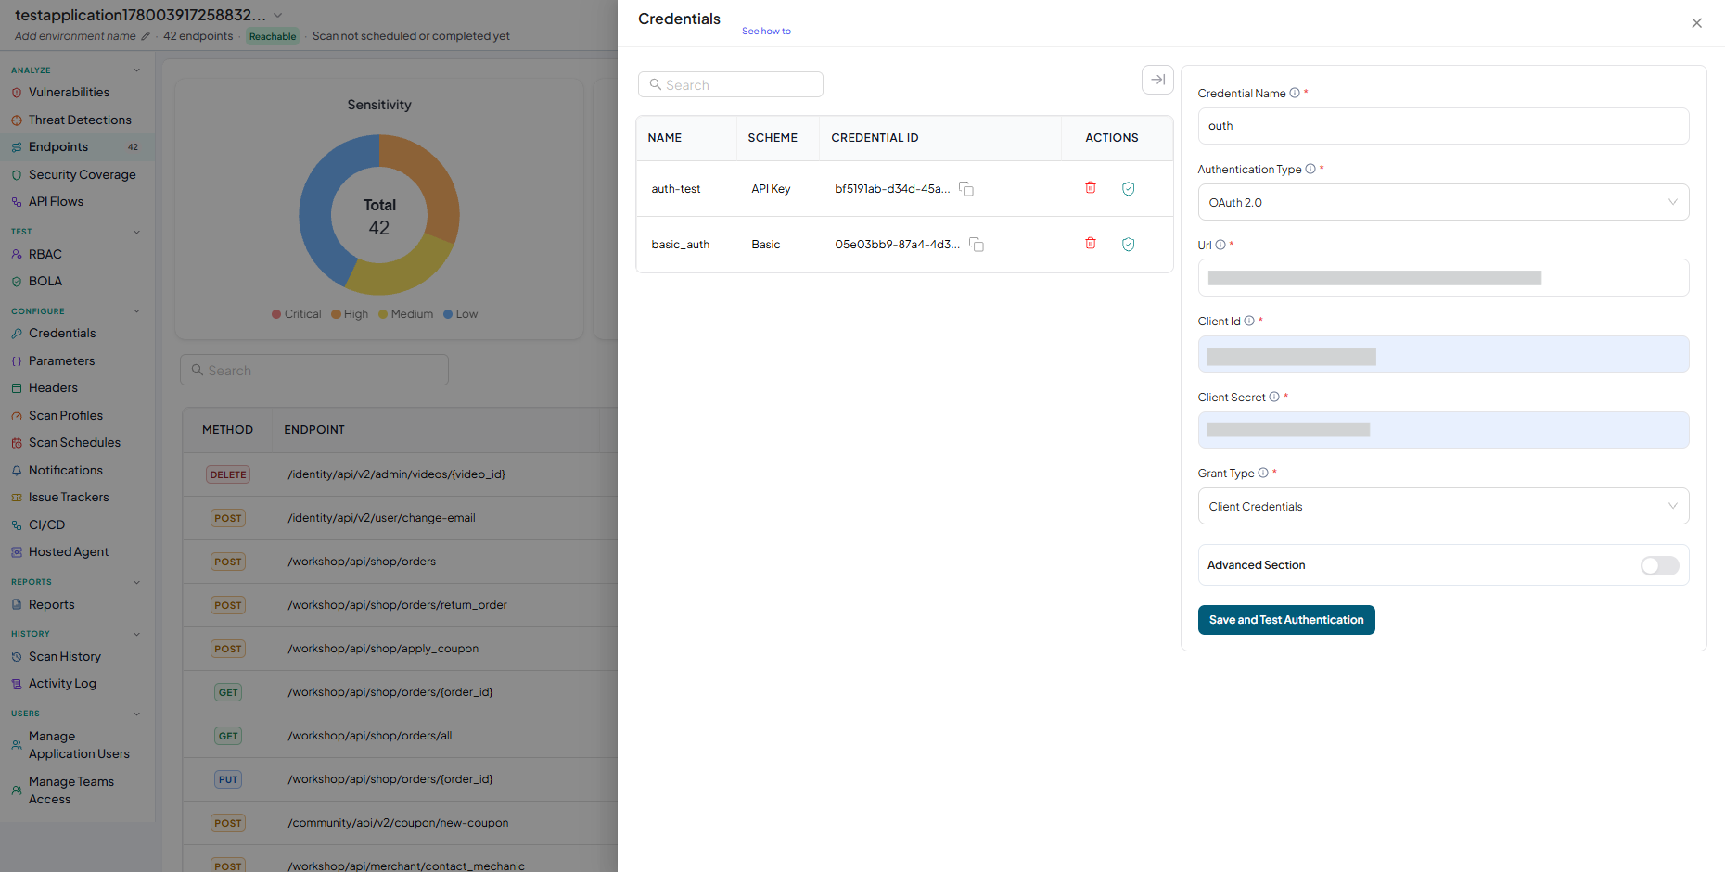Screen dimensions: 1725x872
Task: Show the Client Id info icon
Action: 1249,321
